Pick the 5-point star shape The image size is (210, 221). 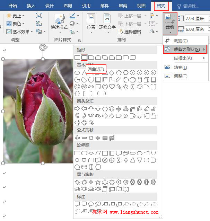tap(98, 182)
